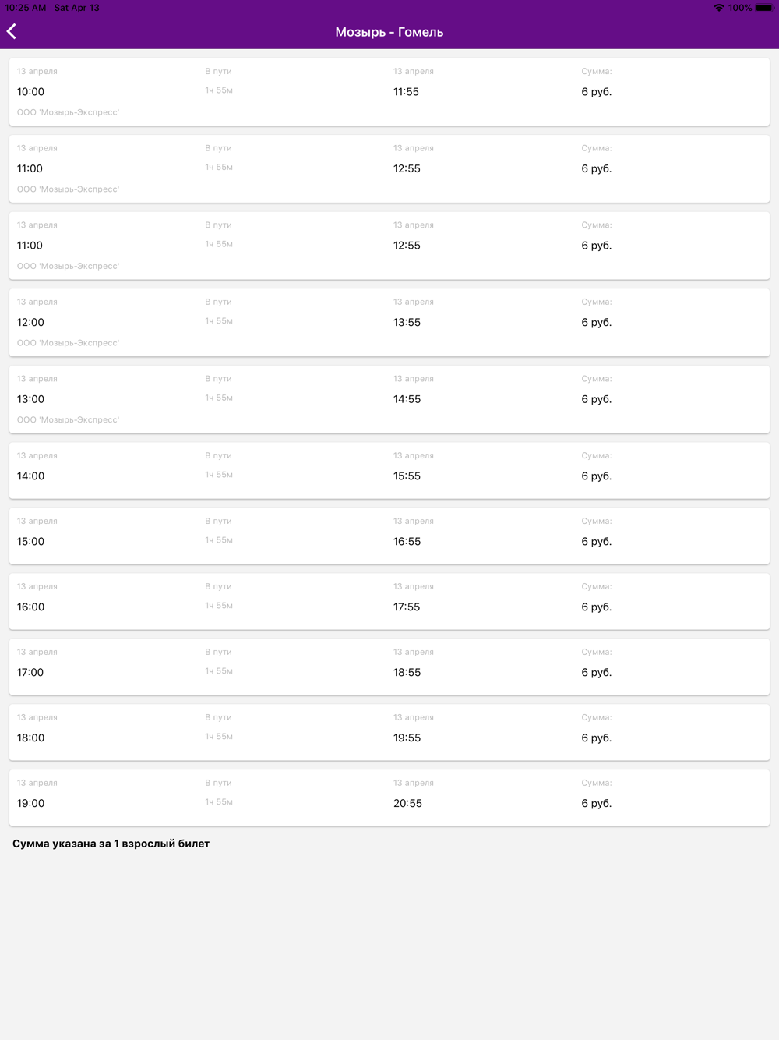Tap the 18:00 departure trip card
This screenshot has width=779, height=1040.
389,733
